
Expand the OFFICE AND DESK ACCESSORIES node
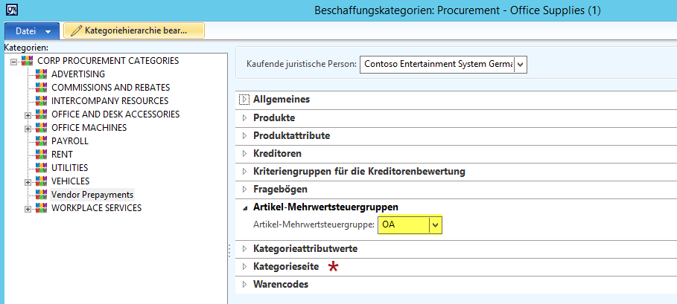28,114
